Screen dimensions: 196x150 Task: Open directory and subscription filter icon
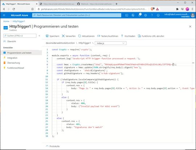(x=133, y=15)
